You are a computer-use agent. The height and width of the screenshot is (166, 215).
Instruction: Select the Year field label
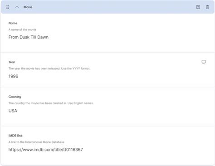coord(12,62)
